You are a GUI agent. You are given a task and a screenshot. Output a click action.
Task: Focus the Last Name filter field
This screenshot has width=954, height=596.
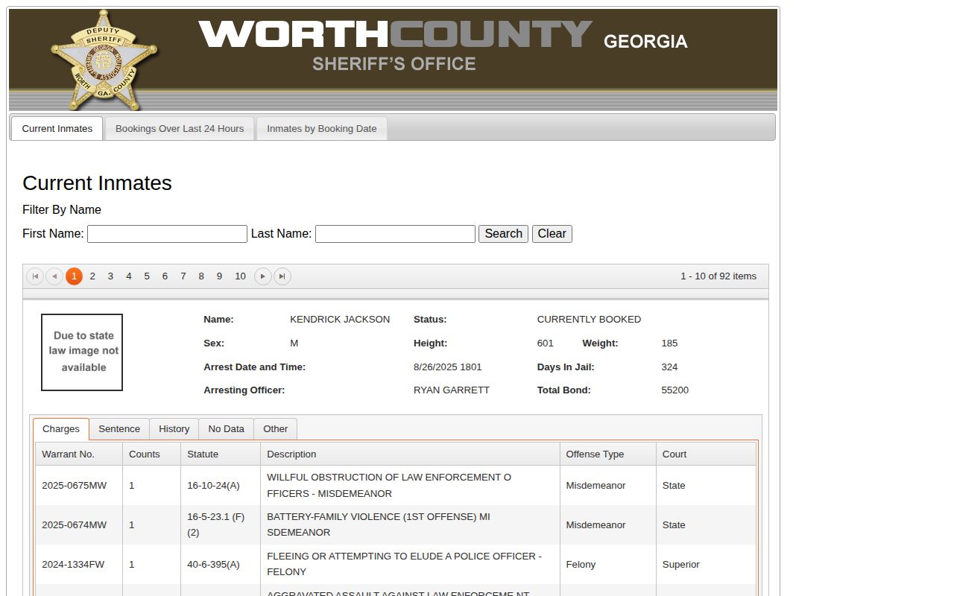395,234
